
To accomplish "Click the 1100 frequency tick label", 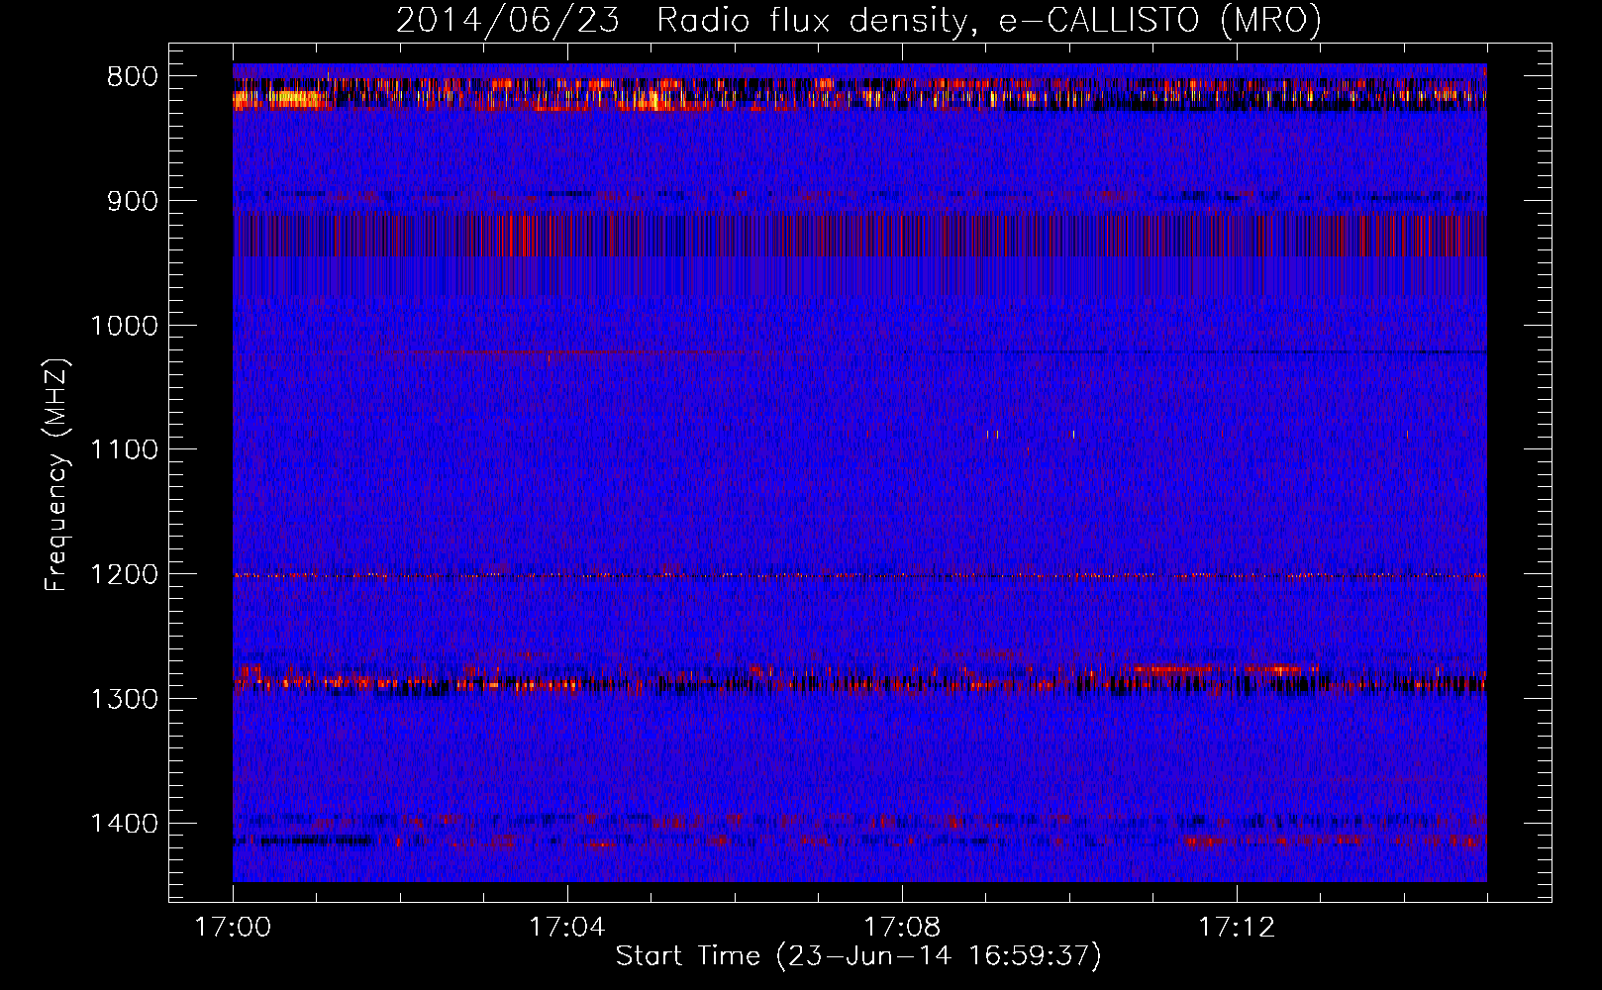I will click(x=124, y=450).
